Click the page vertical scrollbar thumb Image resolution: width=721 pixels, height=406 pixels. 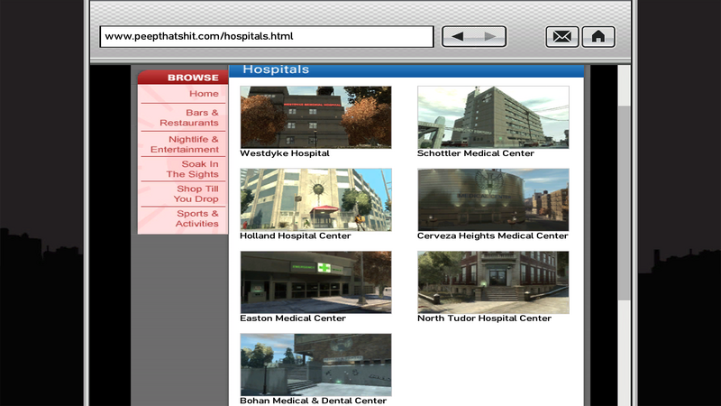pos(624,202)
